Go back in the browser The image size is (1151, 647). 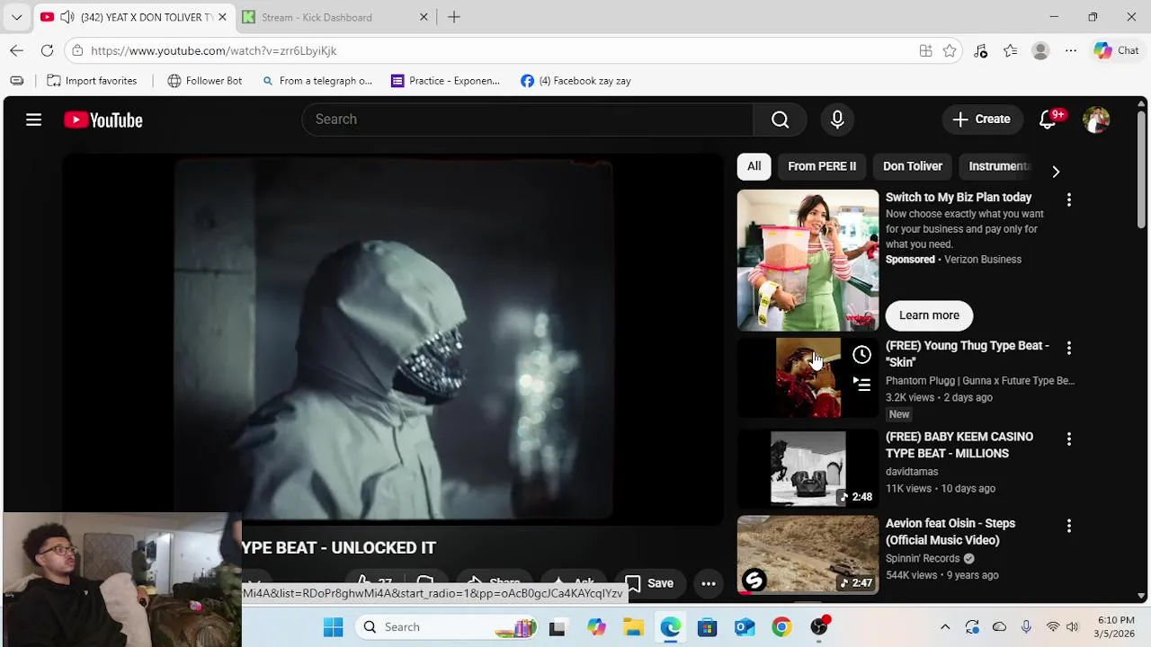click(16, 51)
